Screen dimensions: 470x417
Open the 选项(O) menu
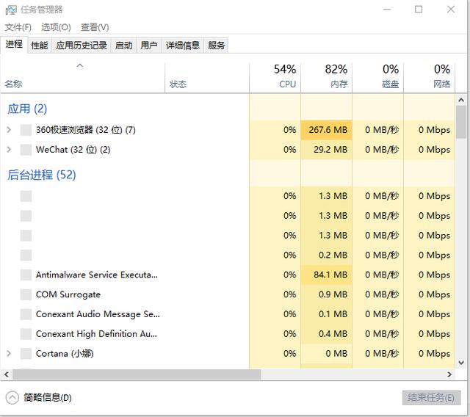click(56, 27)
